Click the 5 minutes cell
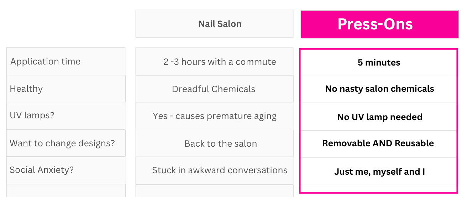This screenshot has width=462, height=197. coord(379,63)
